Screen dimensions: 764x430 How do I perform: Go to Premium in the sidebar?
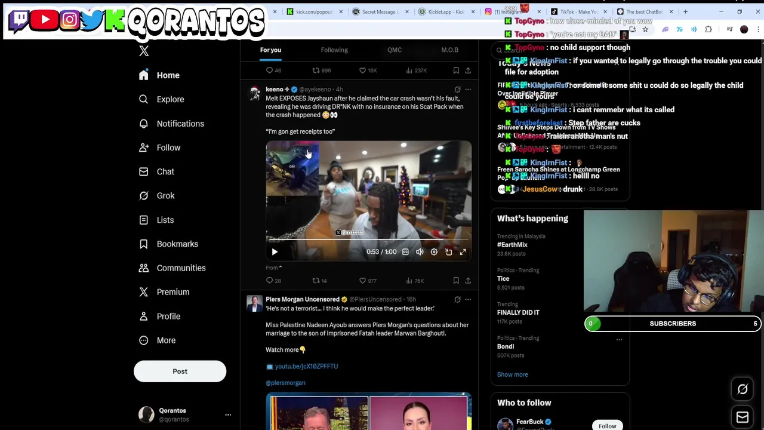pyautogui.click(x=164, y=292)
